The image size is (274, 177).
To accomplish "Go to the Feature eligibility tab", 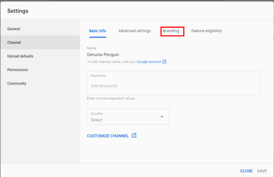I will (x=207, y=31).
